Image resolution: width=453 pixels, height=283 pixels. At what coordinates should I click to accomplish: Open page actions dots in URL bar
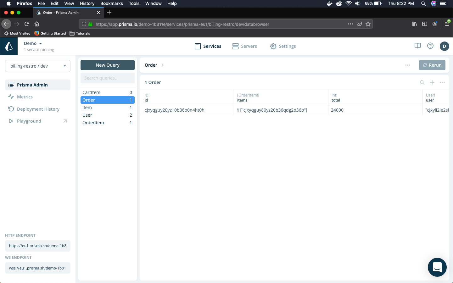click(x=350, y=24)
